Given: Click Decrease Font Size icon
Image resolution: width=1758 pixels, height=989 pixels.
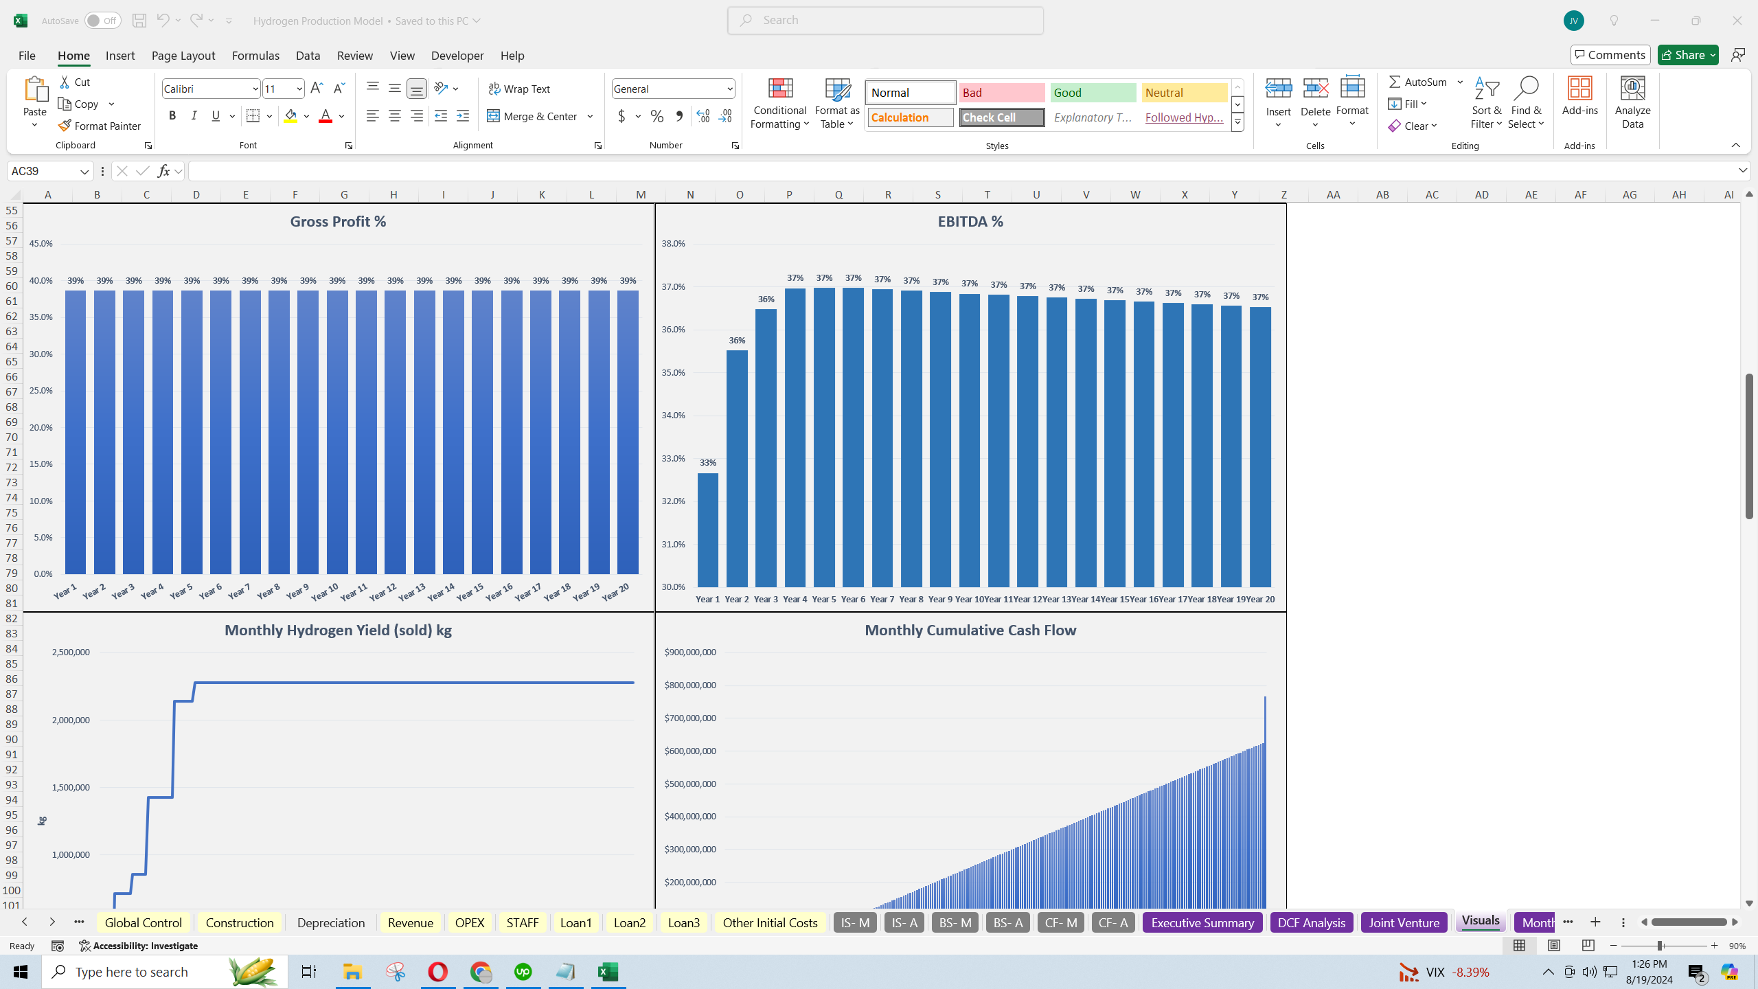Looking at the screenshot, I should (339, 89).
